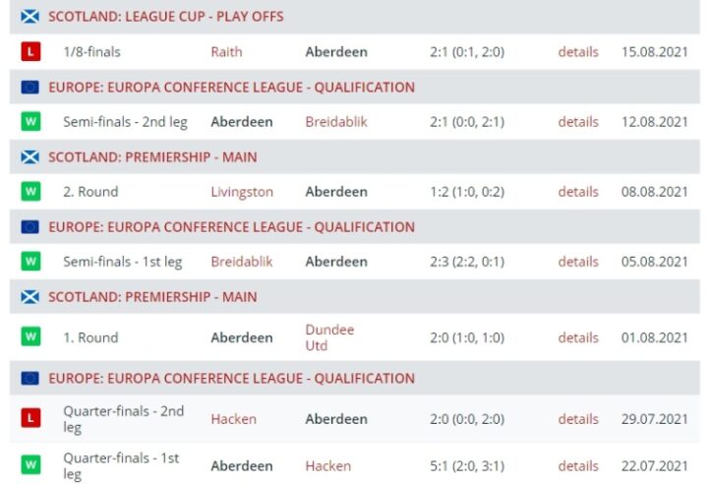708x484 pixels.
Task: Click the green W badge for Dundee Utd match
Action: tap(30, 336)
